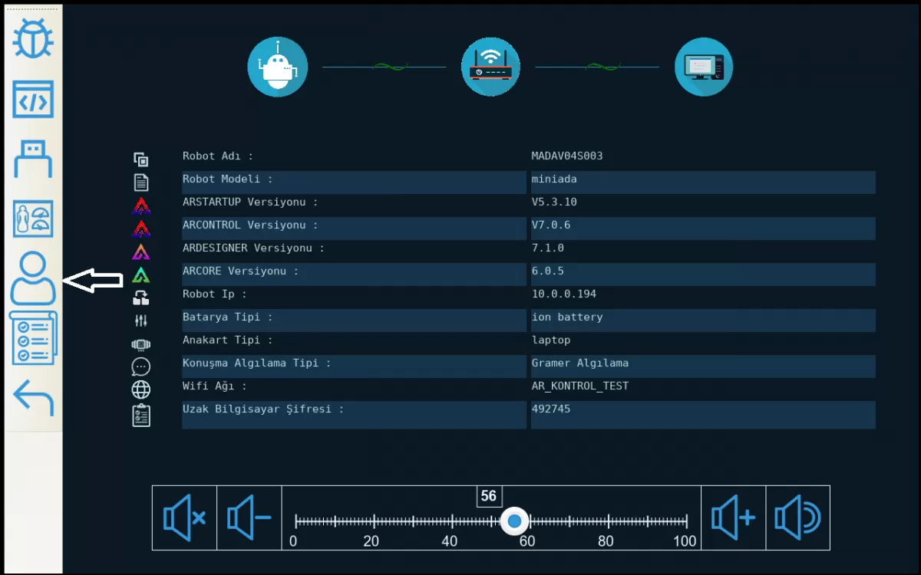This screenshot has height=575, width=921.
Task: Open the code editor window icon
Action: (33, 100)
